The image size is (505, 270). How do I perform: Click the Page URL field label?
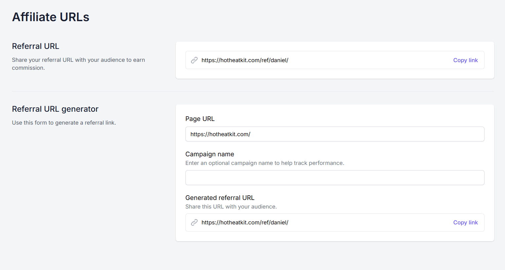pyautogui.click(x=200, y=119)
